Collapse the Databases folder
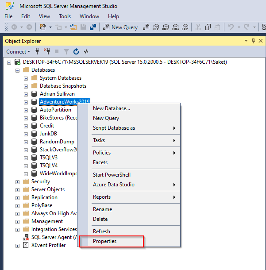The height and width of the screenshot is (270, 266). coord(17,70)
